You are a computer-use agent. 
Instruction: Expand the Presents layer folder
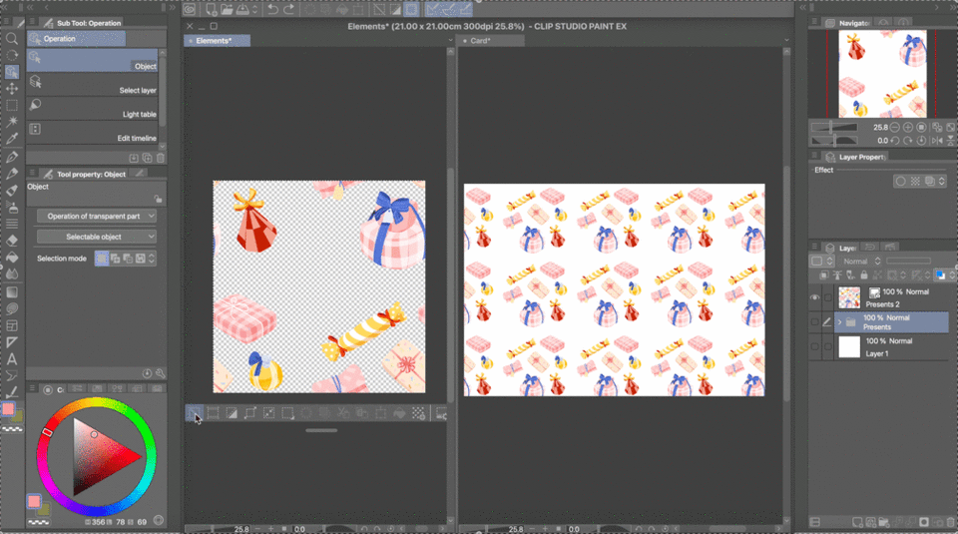click(x=839, y=321)
